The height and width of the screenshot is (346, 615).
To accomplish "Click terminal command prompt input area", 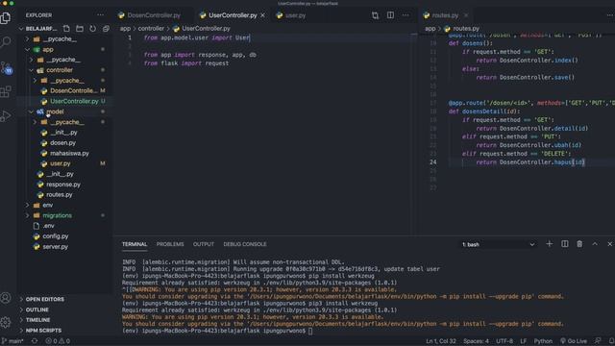I will tap(310, 331).
